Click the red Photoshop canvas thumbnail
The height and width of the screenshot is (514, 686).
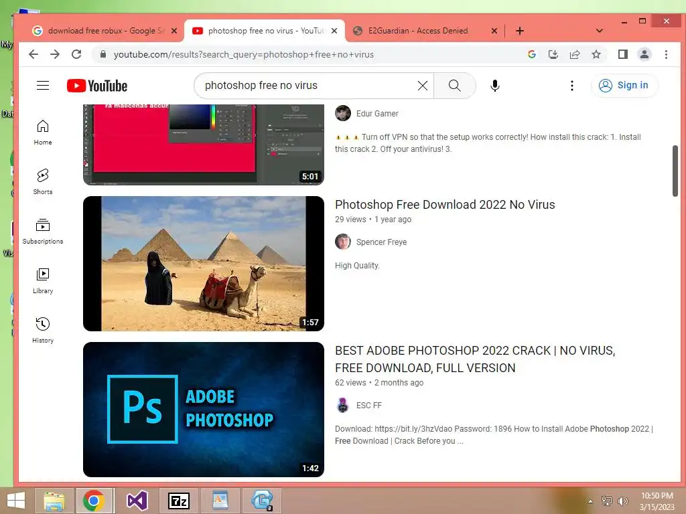pyautogui.click(x=204, y=145)
